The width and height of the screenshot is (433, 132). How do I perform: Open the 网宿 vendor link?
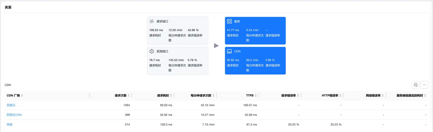click(10, 125)
